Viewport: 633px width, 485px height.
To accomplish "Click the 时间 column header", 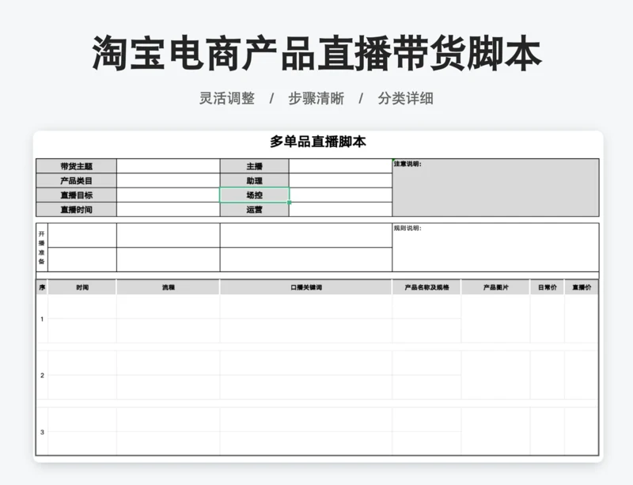I will (x=82, y=287).
